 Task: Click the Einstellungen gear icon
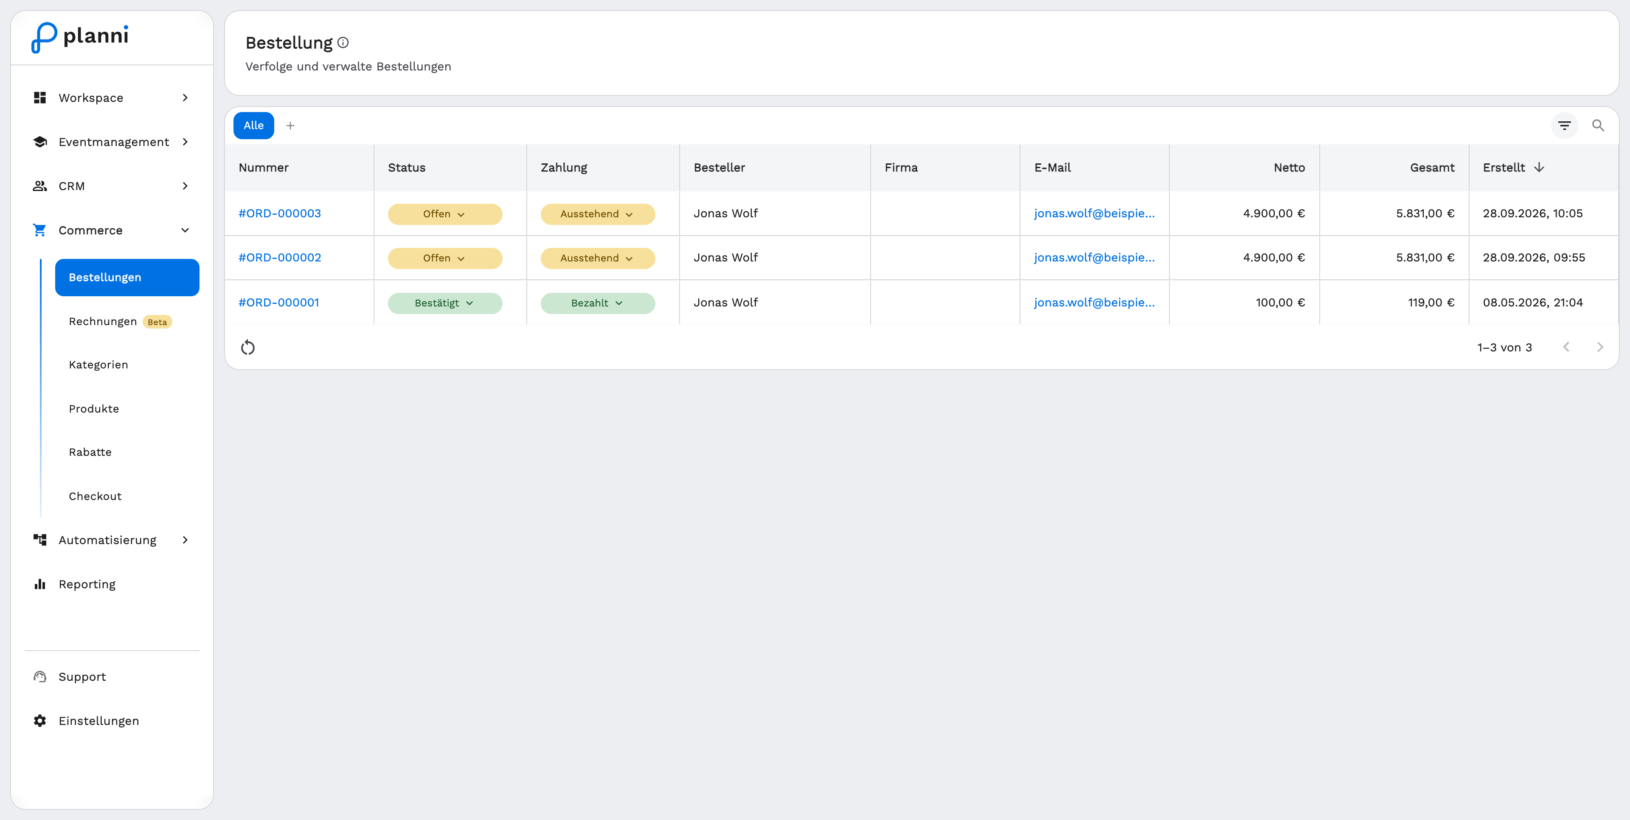pos(40,721)
